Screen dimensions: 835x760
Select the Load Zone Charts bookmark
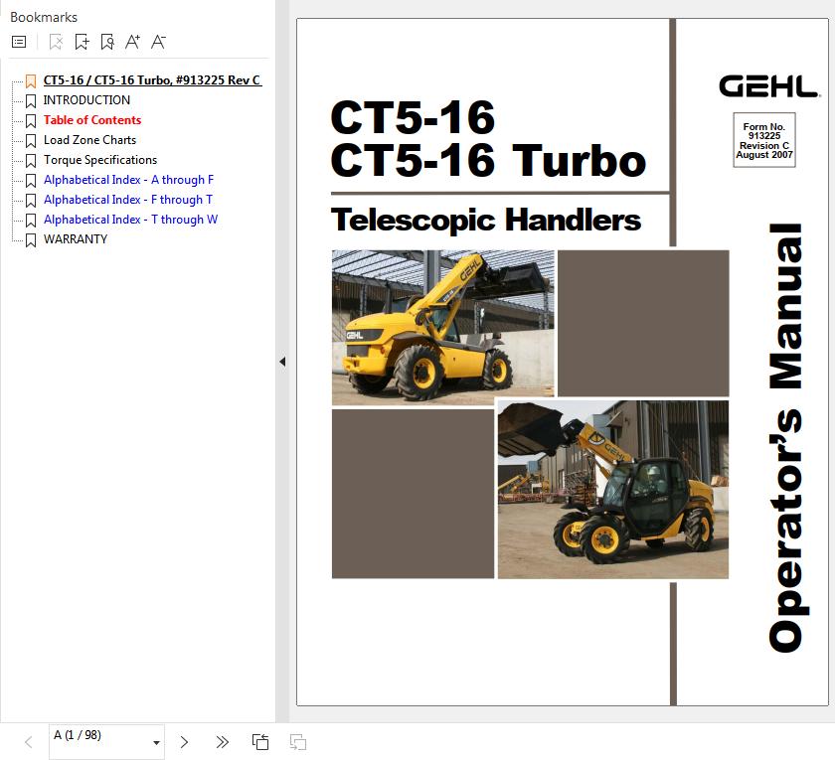pos(89,140)
